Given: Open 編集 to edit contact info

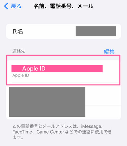Looking at the screenshot, I should (x=109, y=52).
